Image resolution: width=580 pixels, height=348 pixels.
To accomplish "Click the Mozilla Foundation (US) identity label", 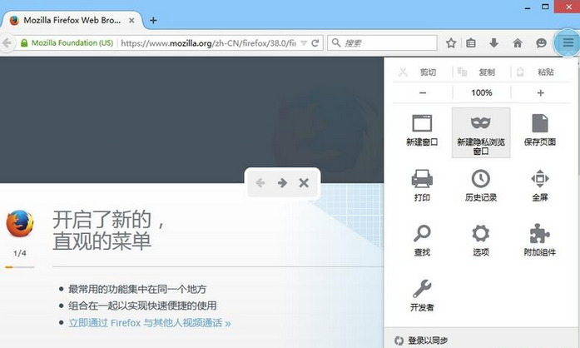I will click(x=72, y=43).
